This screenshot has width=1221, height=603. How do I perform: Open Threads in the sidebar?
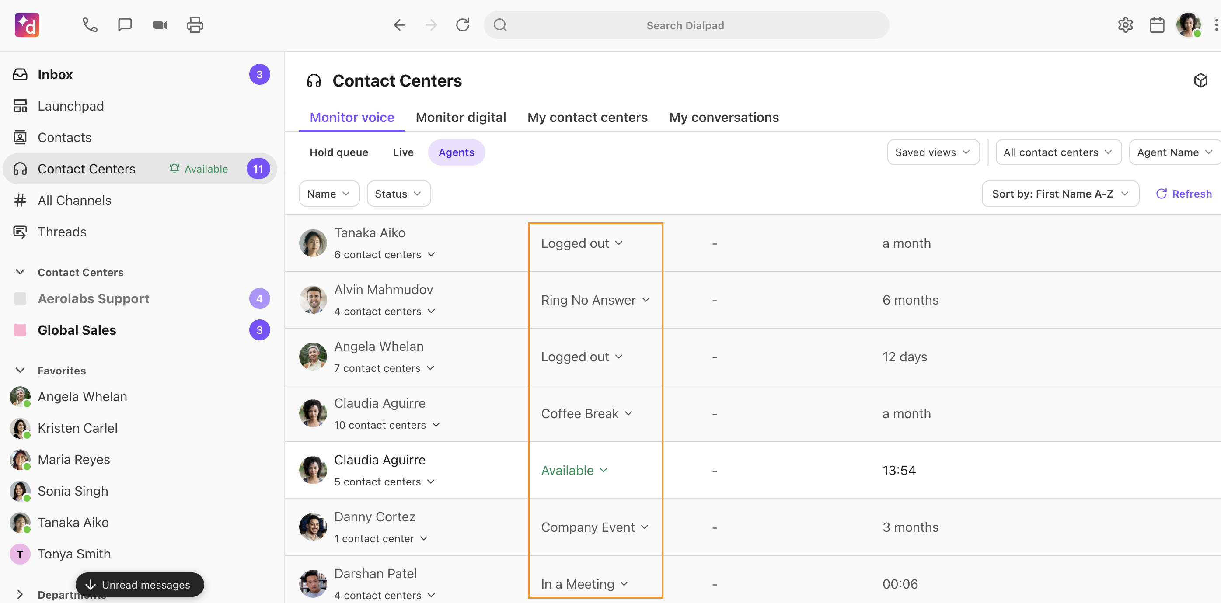(x=140, y=232)
